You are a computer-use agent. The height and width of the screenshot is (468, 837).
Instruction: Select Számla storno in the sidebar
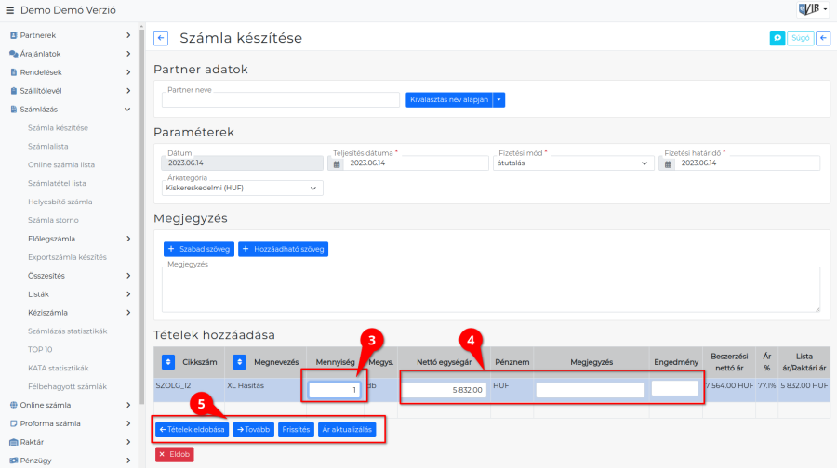53,220
